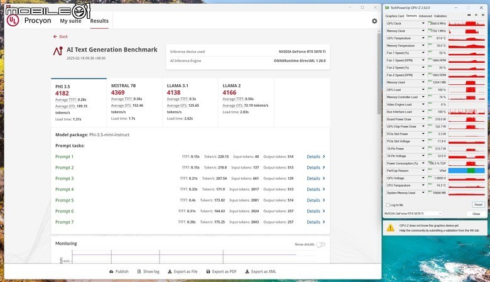Image resolution: width=490 pixels, height=282 pixels.
Task: Open Details for Prompt 5
Action: click(x=315, y=200)
